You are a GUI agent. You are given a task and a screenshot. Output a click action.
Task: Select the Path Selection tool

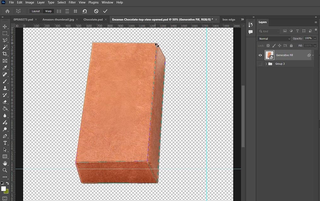(5, 150)
